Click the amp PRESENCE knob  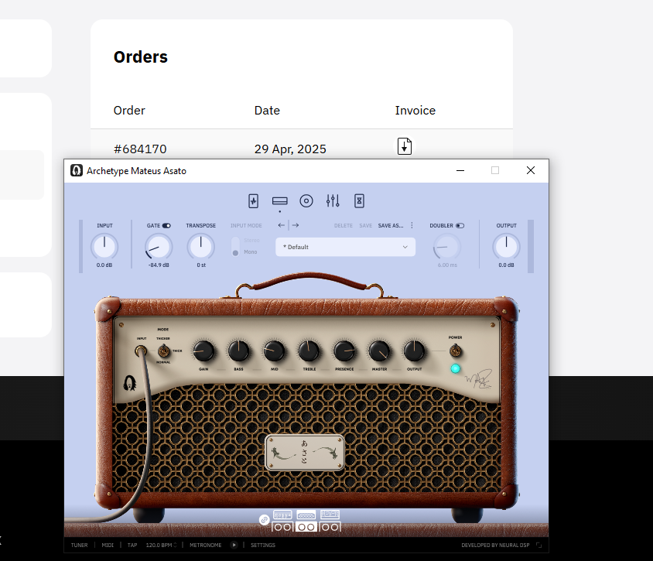(344, 351)
